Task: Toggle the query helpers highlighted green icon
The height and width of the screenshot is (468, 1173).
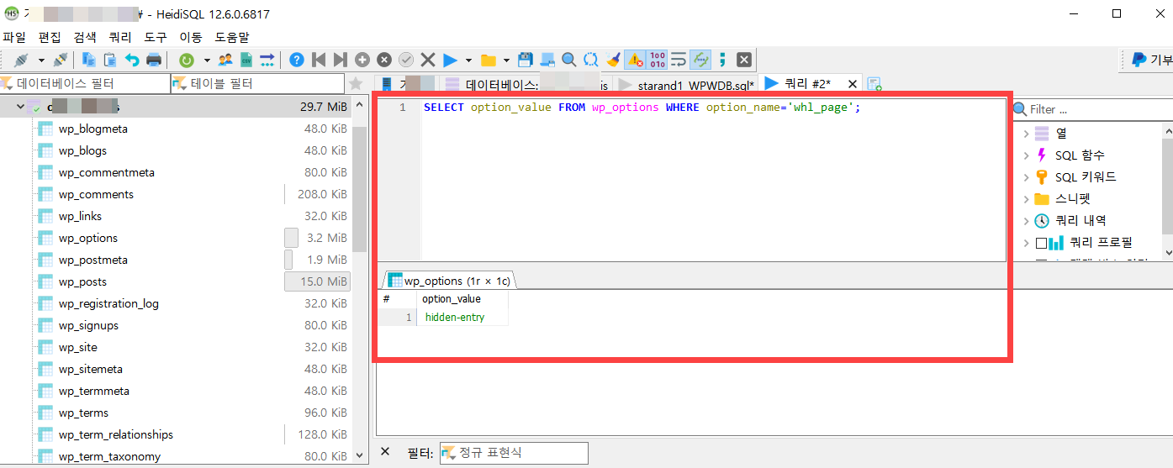Action: tap(700, 60)
